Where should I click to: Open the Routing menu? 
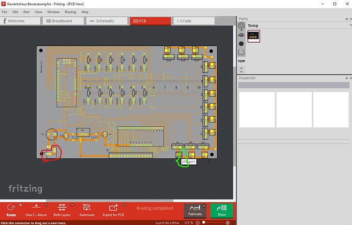click(70, 12)
